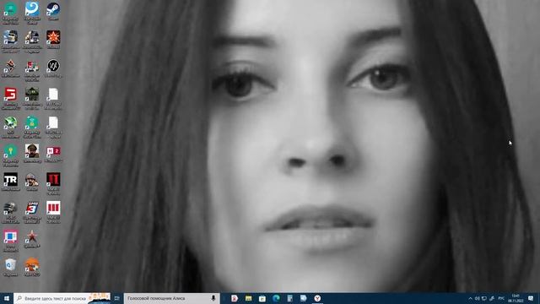
Task: Open the Yandex 'Я' taskbar icon
Action: [x=235, y=298]
